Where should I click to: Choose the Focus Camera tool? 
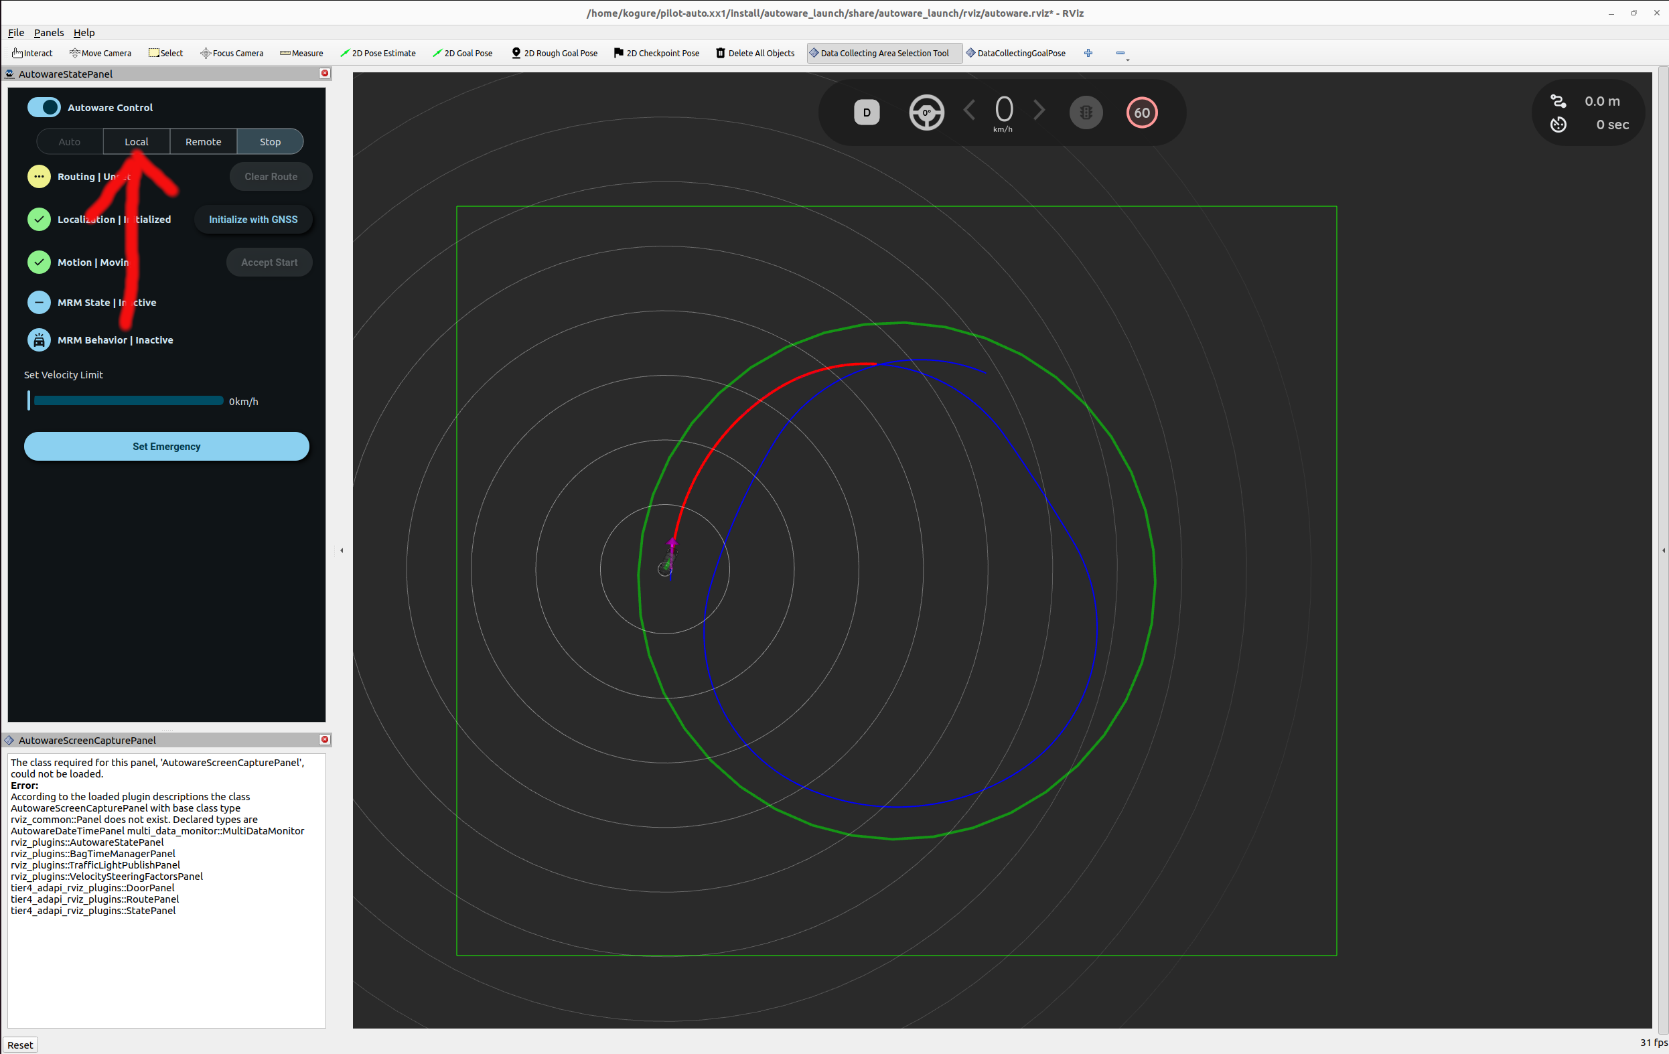point(232,54)
